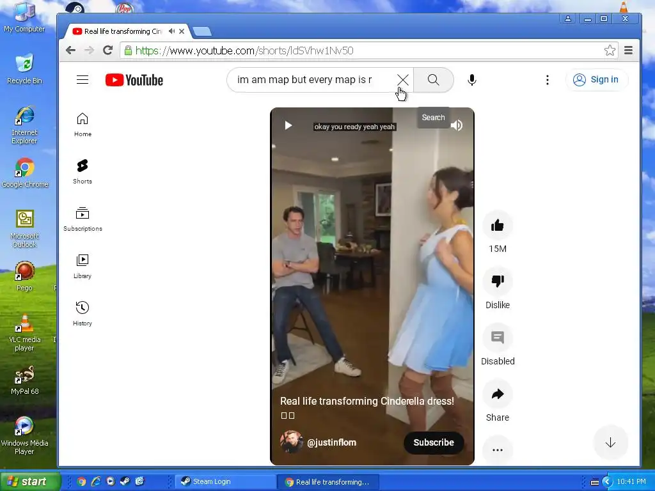
Task: Go to the YouTube logo homepage
Action: coord(134,80)
